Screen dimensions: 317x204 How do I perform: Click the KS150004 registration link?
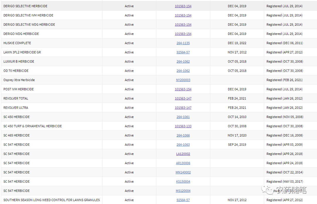(x=183, y=182)
